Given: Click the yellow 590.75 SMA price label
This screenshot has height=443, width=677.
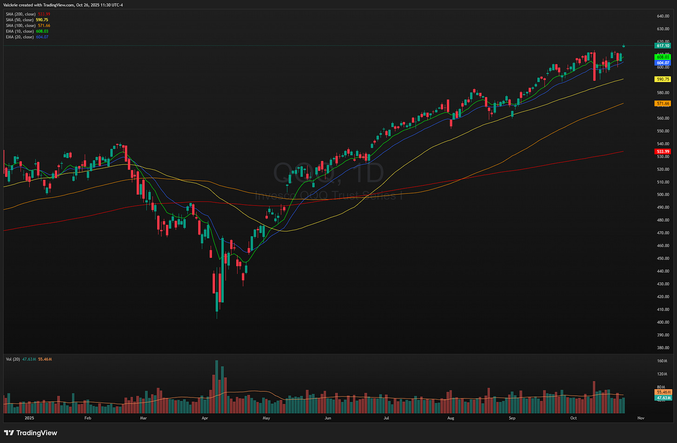Looking at the screenshot, I should click(x=663, y=79).
